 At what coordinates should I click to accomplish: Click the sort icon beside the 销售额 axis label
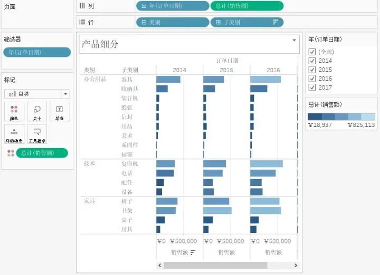click(193, 252)
